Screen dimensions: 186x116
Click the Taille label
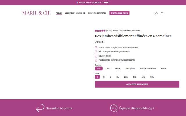point(97,73)
